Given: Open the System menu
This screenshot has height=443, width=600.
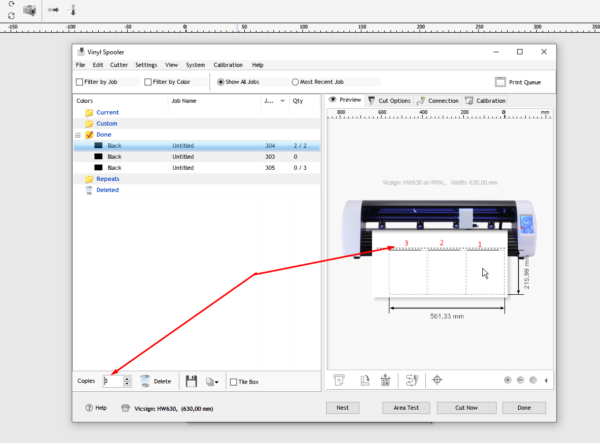Looking at the screenshot, I should (x=196, y=65).
